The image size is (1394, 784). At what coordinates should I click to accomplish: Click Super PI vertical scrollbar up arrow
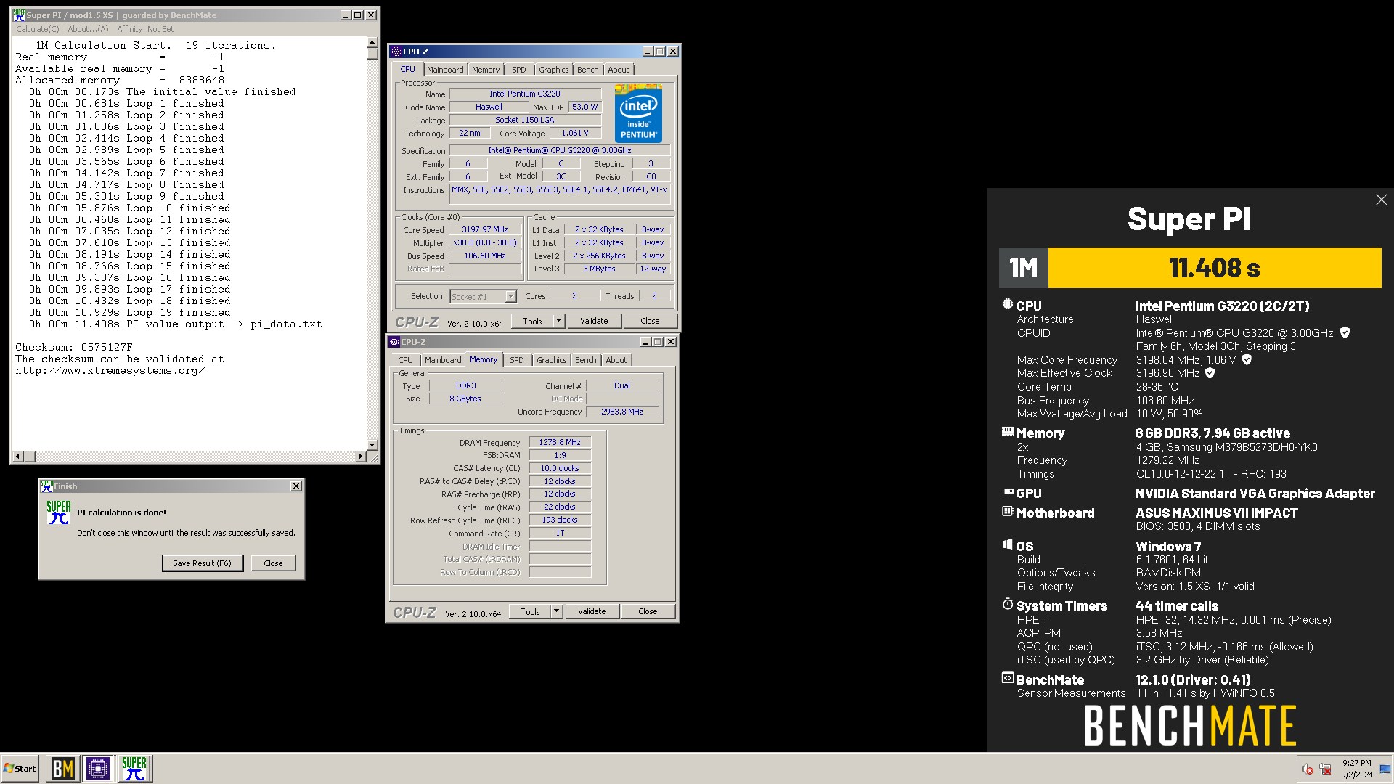coord(372,43)
